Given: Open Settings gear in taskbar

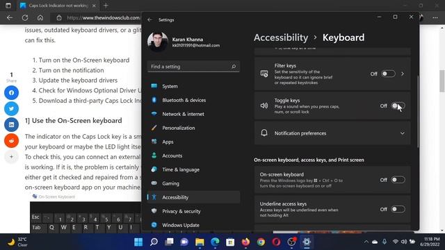Looking at the screenshot, I should click(x=307, y=242).
